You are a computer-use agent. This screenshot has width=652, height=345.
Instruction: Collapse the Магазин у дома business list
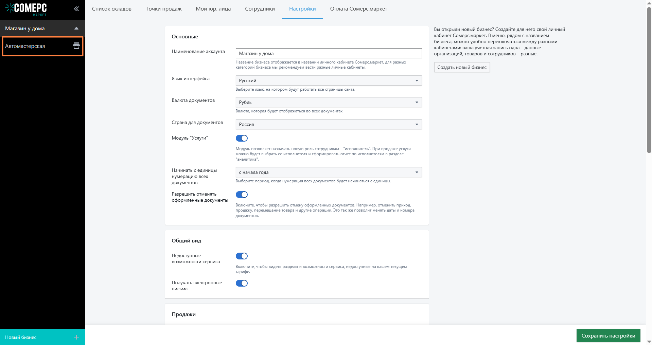[76, 28]
